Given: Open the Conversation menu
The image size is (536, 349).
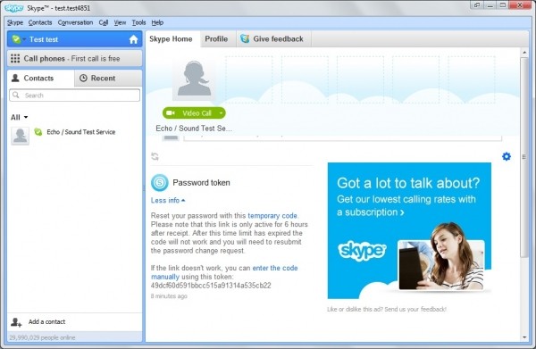Looking at the screenshot, I should point(75,22).
